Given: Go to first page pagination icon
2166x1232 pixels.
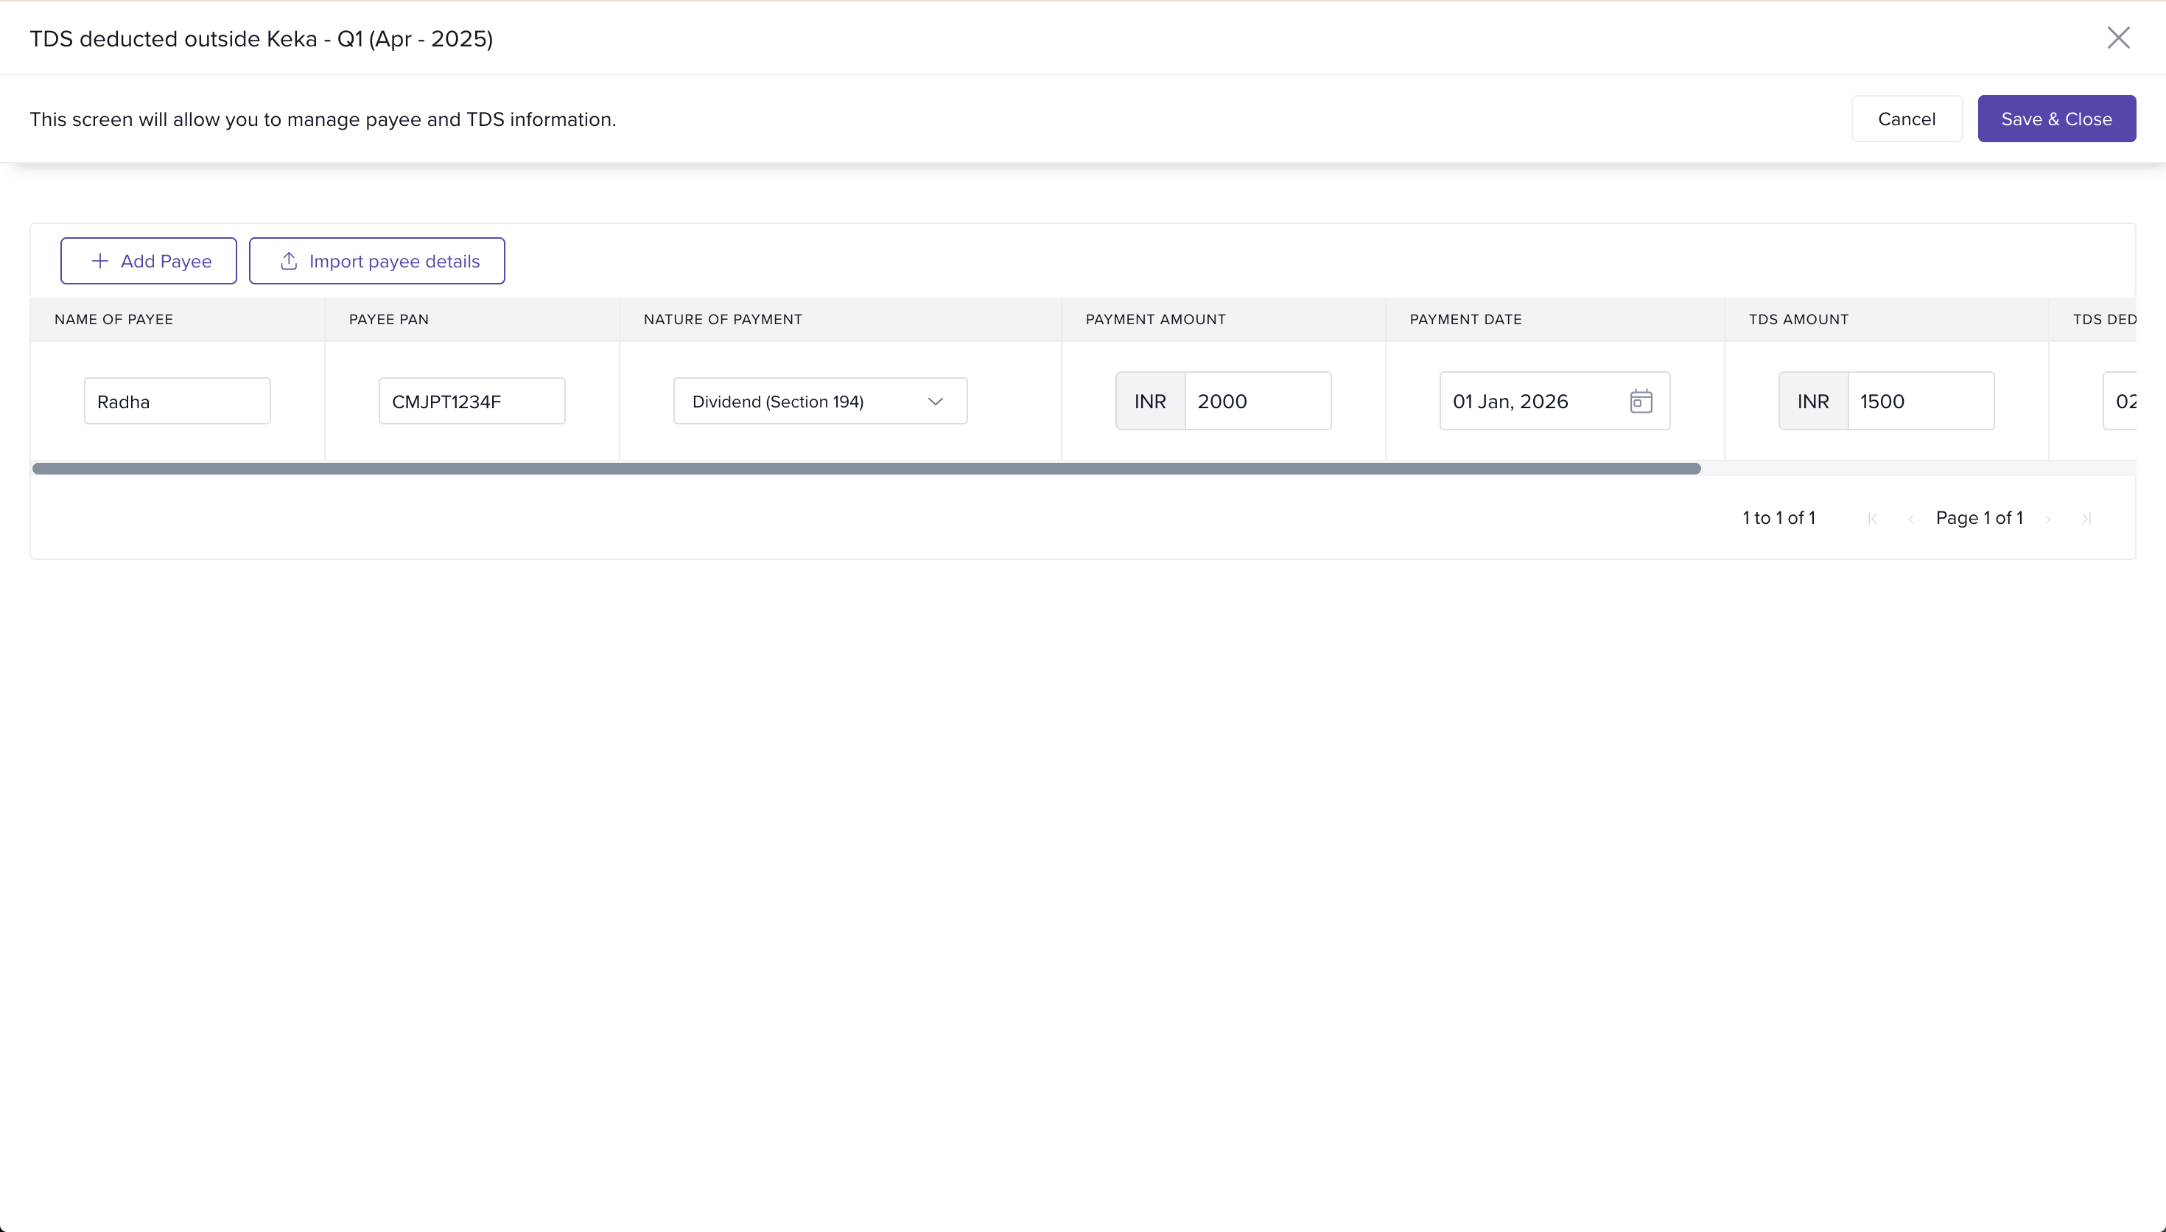Looking at the screenshot, I should [x=1871, y=519].
